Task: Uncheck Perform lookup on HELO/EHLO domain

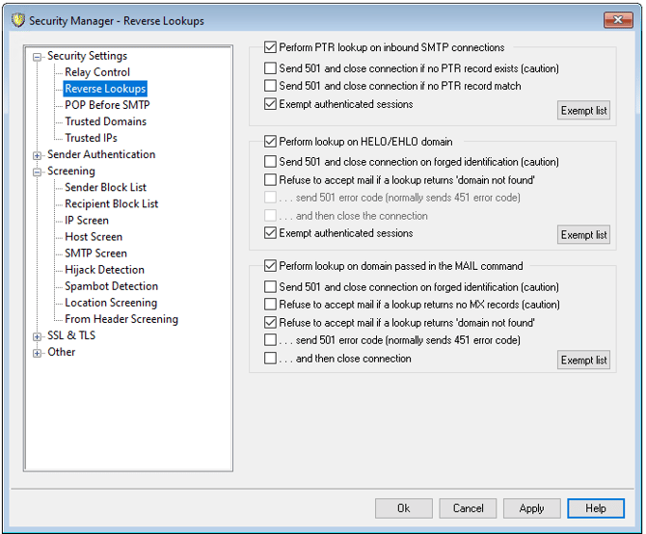Action: (x=270, y=143)
